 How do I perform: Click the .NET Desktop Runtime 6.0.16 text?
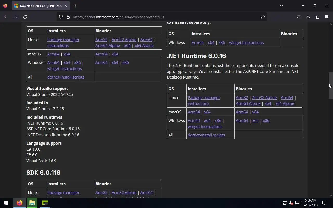click(53, 135)
